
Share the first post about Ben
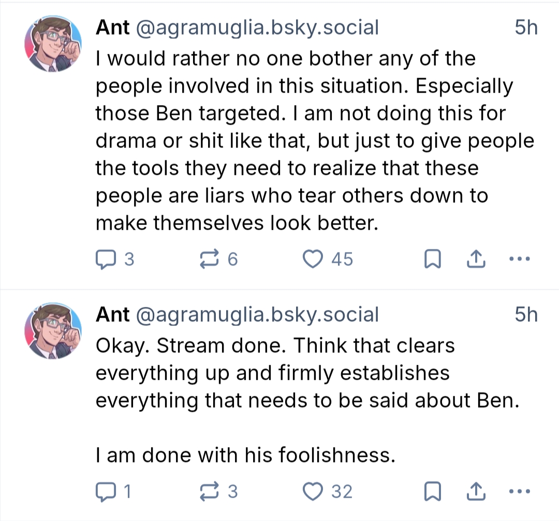click(x=476, y=259)
